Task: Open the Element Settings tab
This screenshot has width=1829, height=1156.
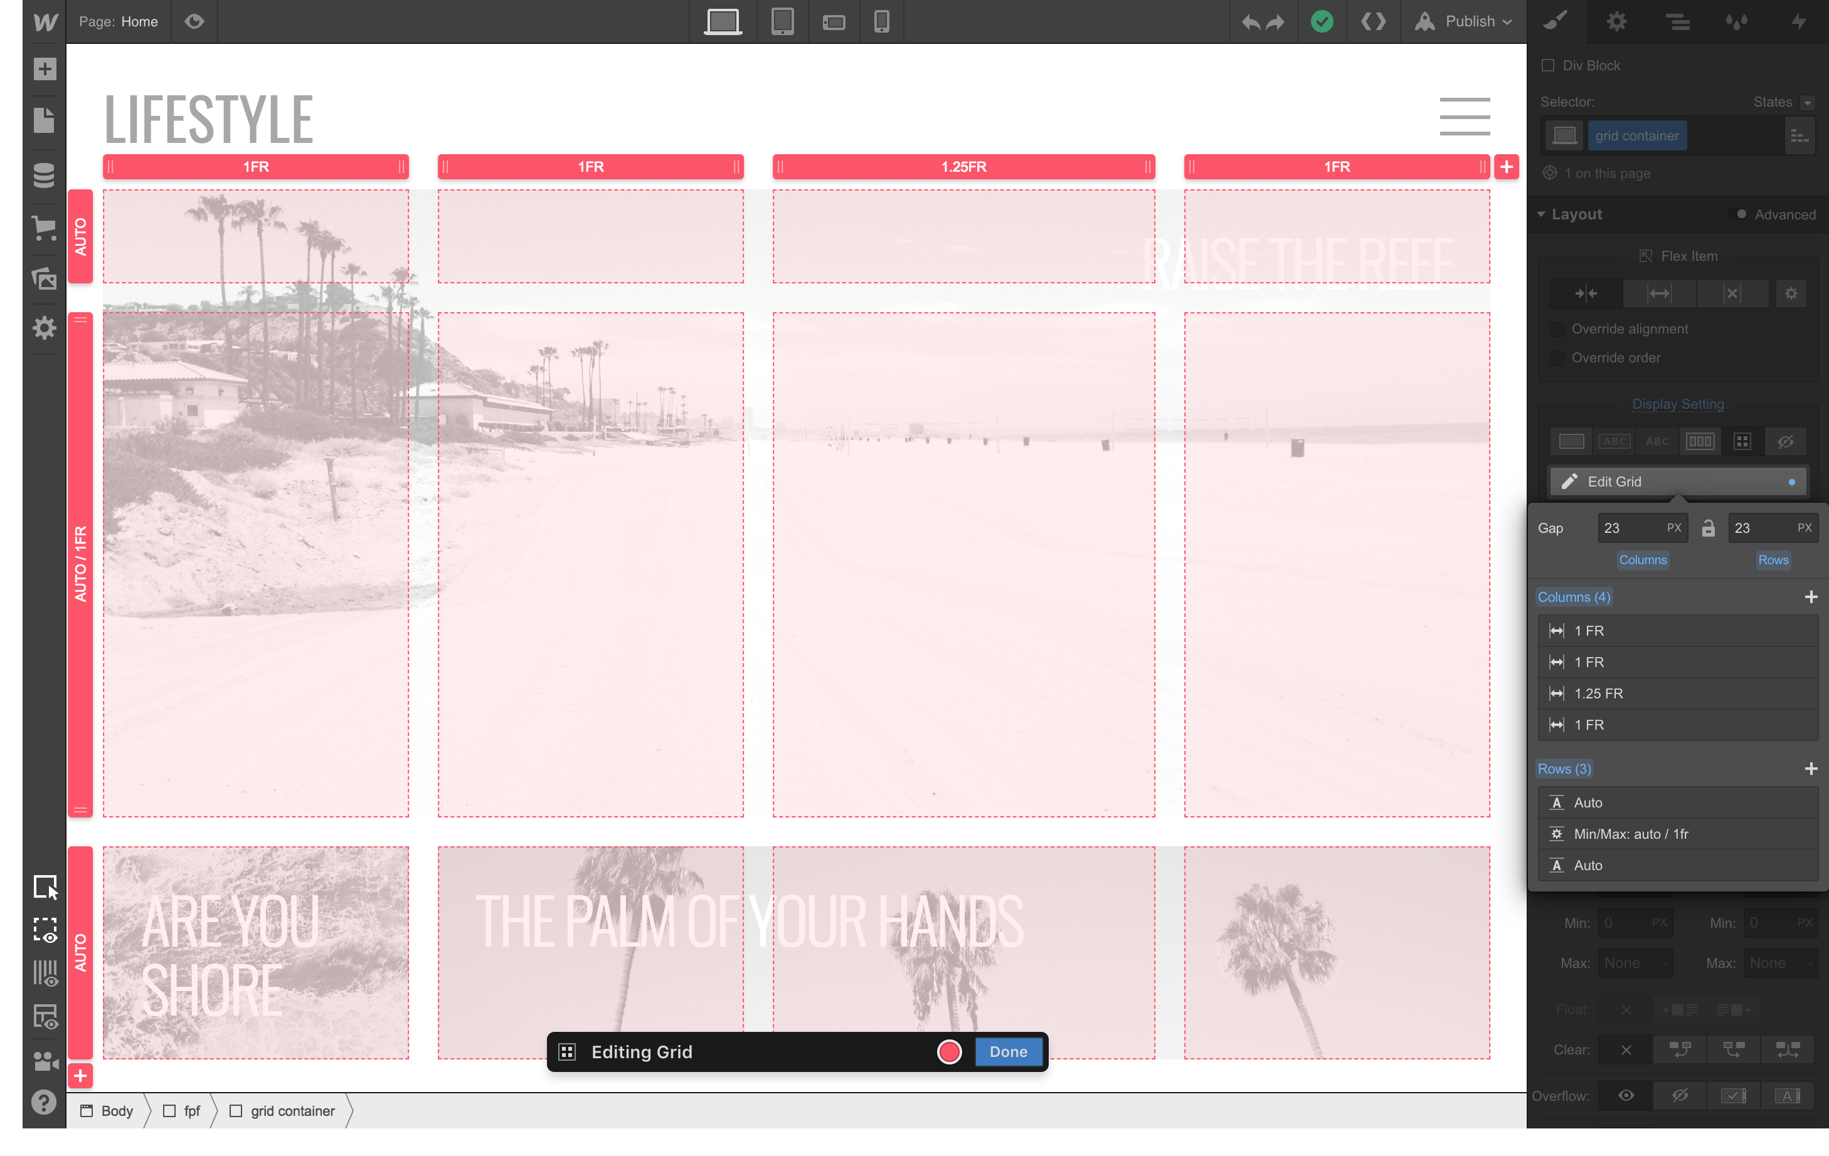Action: pyautogui.click(x=1616, y=21)
